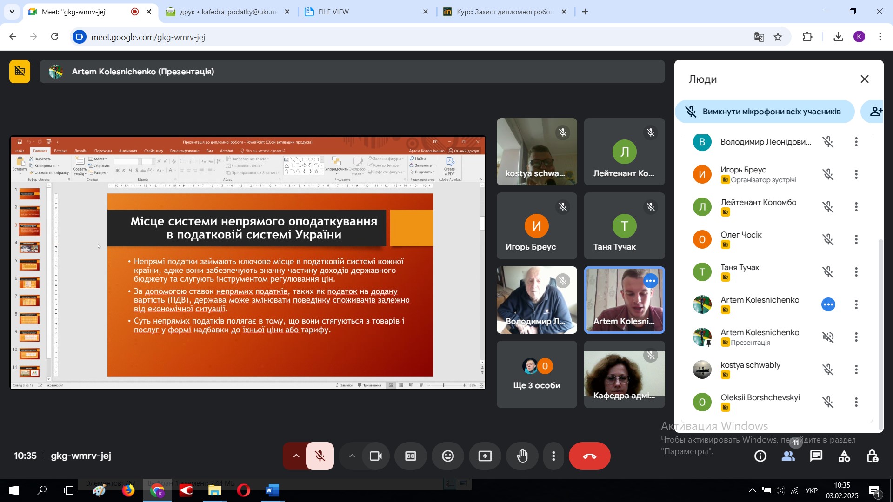Mute Лейтенант Коломбо microphone icon

(828, 207)
